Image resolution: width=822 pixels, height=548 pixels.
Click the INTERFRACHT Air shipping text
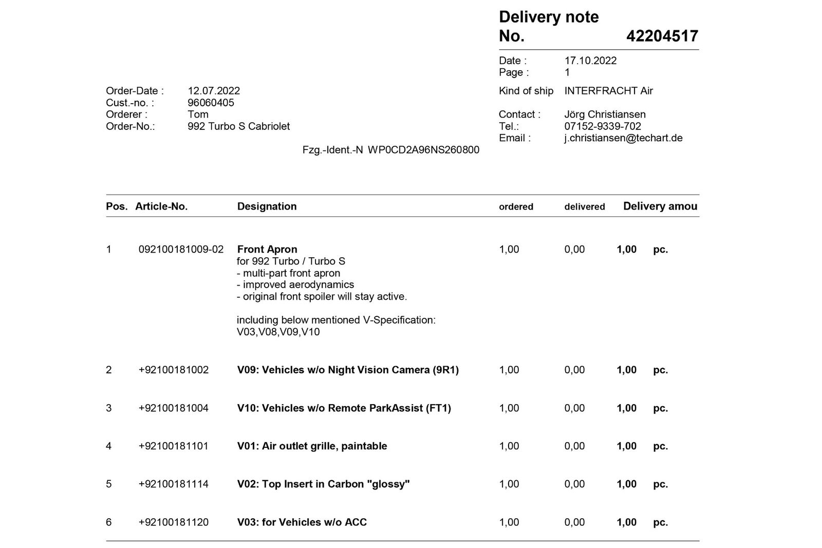click(x=608, y=91)
